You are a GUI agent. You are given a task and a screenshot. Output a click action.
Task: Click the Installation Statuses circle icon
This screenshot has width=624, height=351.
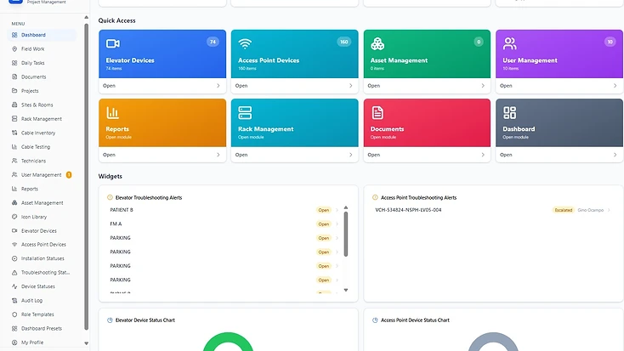click(x=14, y=258)
